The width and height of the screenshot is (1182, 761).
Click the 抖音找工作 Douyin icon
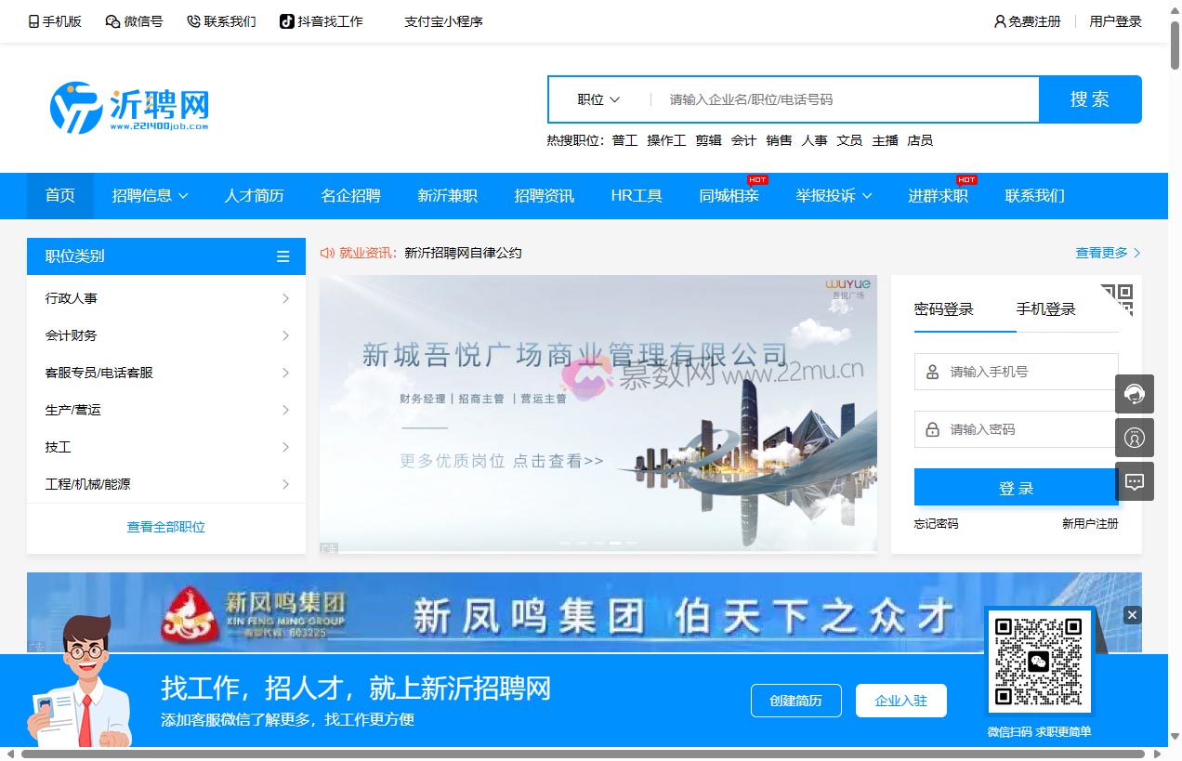click(x=285, y=20)
